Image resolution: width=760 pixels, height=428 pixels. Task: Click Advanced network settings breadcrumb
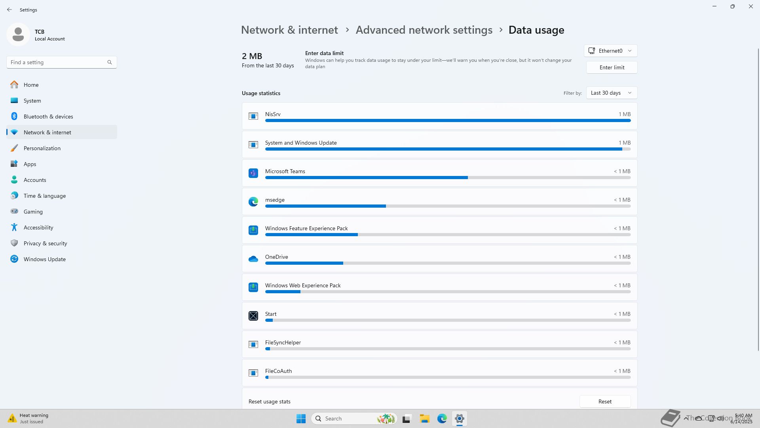[424, 30]
